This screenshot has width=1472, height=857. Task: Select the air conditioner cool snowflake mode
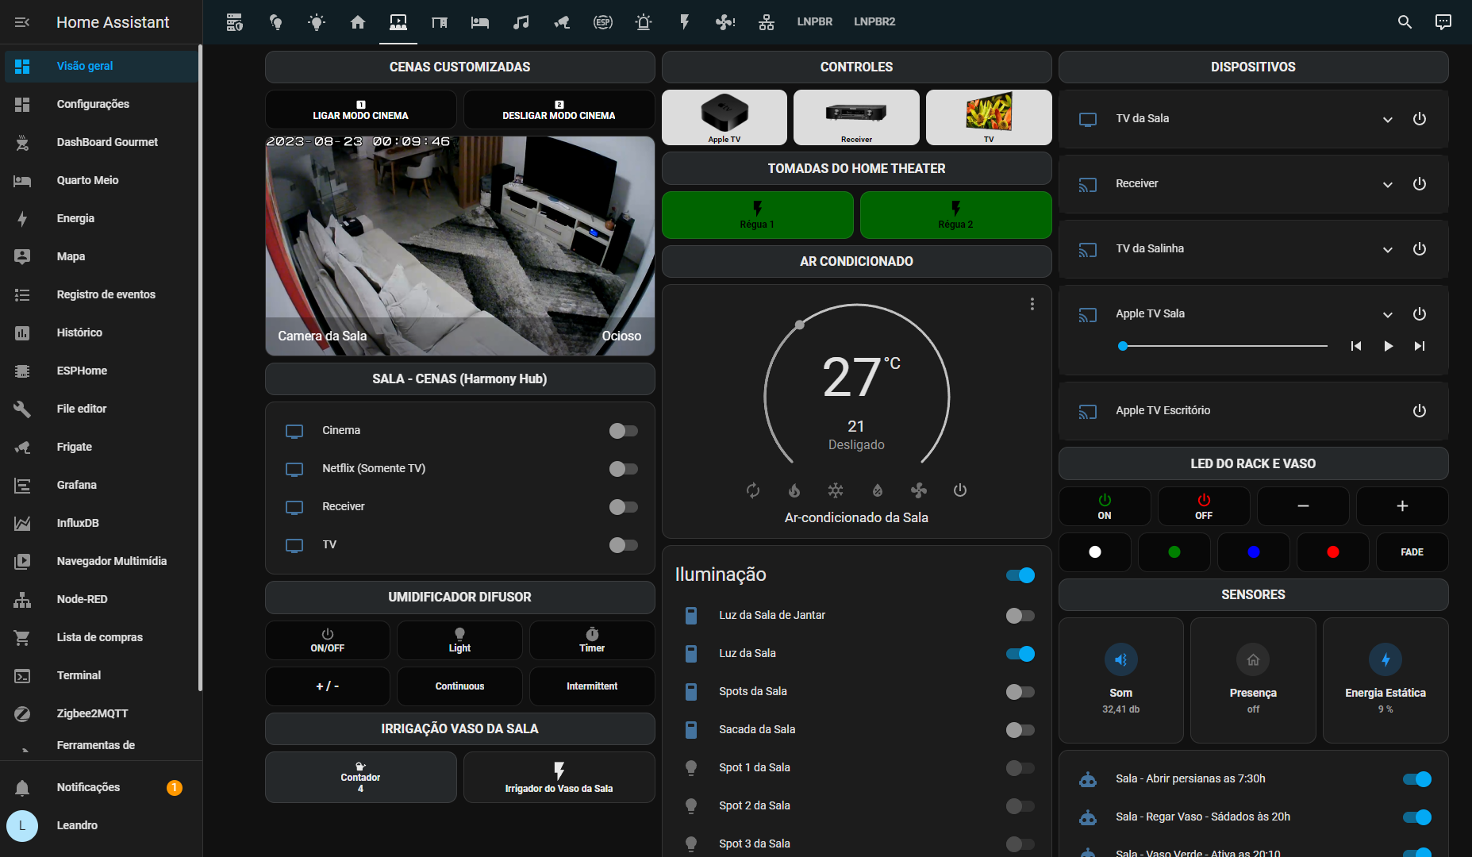[x=836, y=490]
